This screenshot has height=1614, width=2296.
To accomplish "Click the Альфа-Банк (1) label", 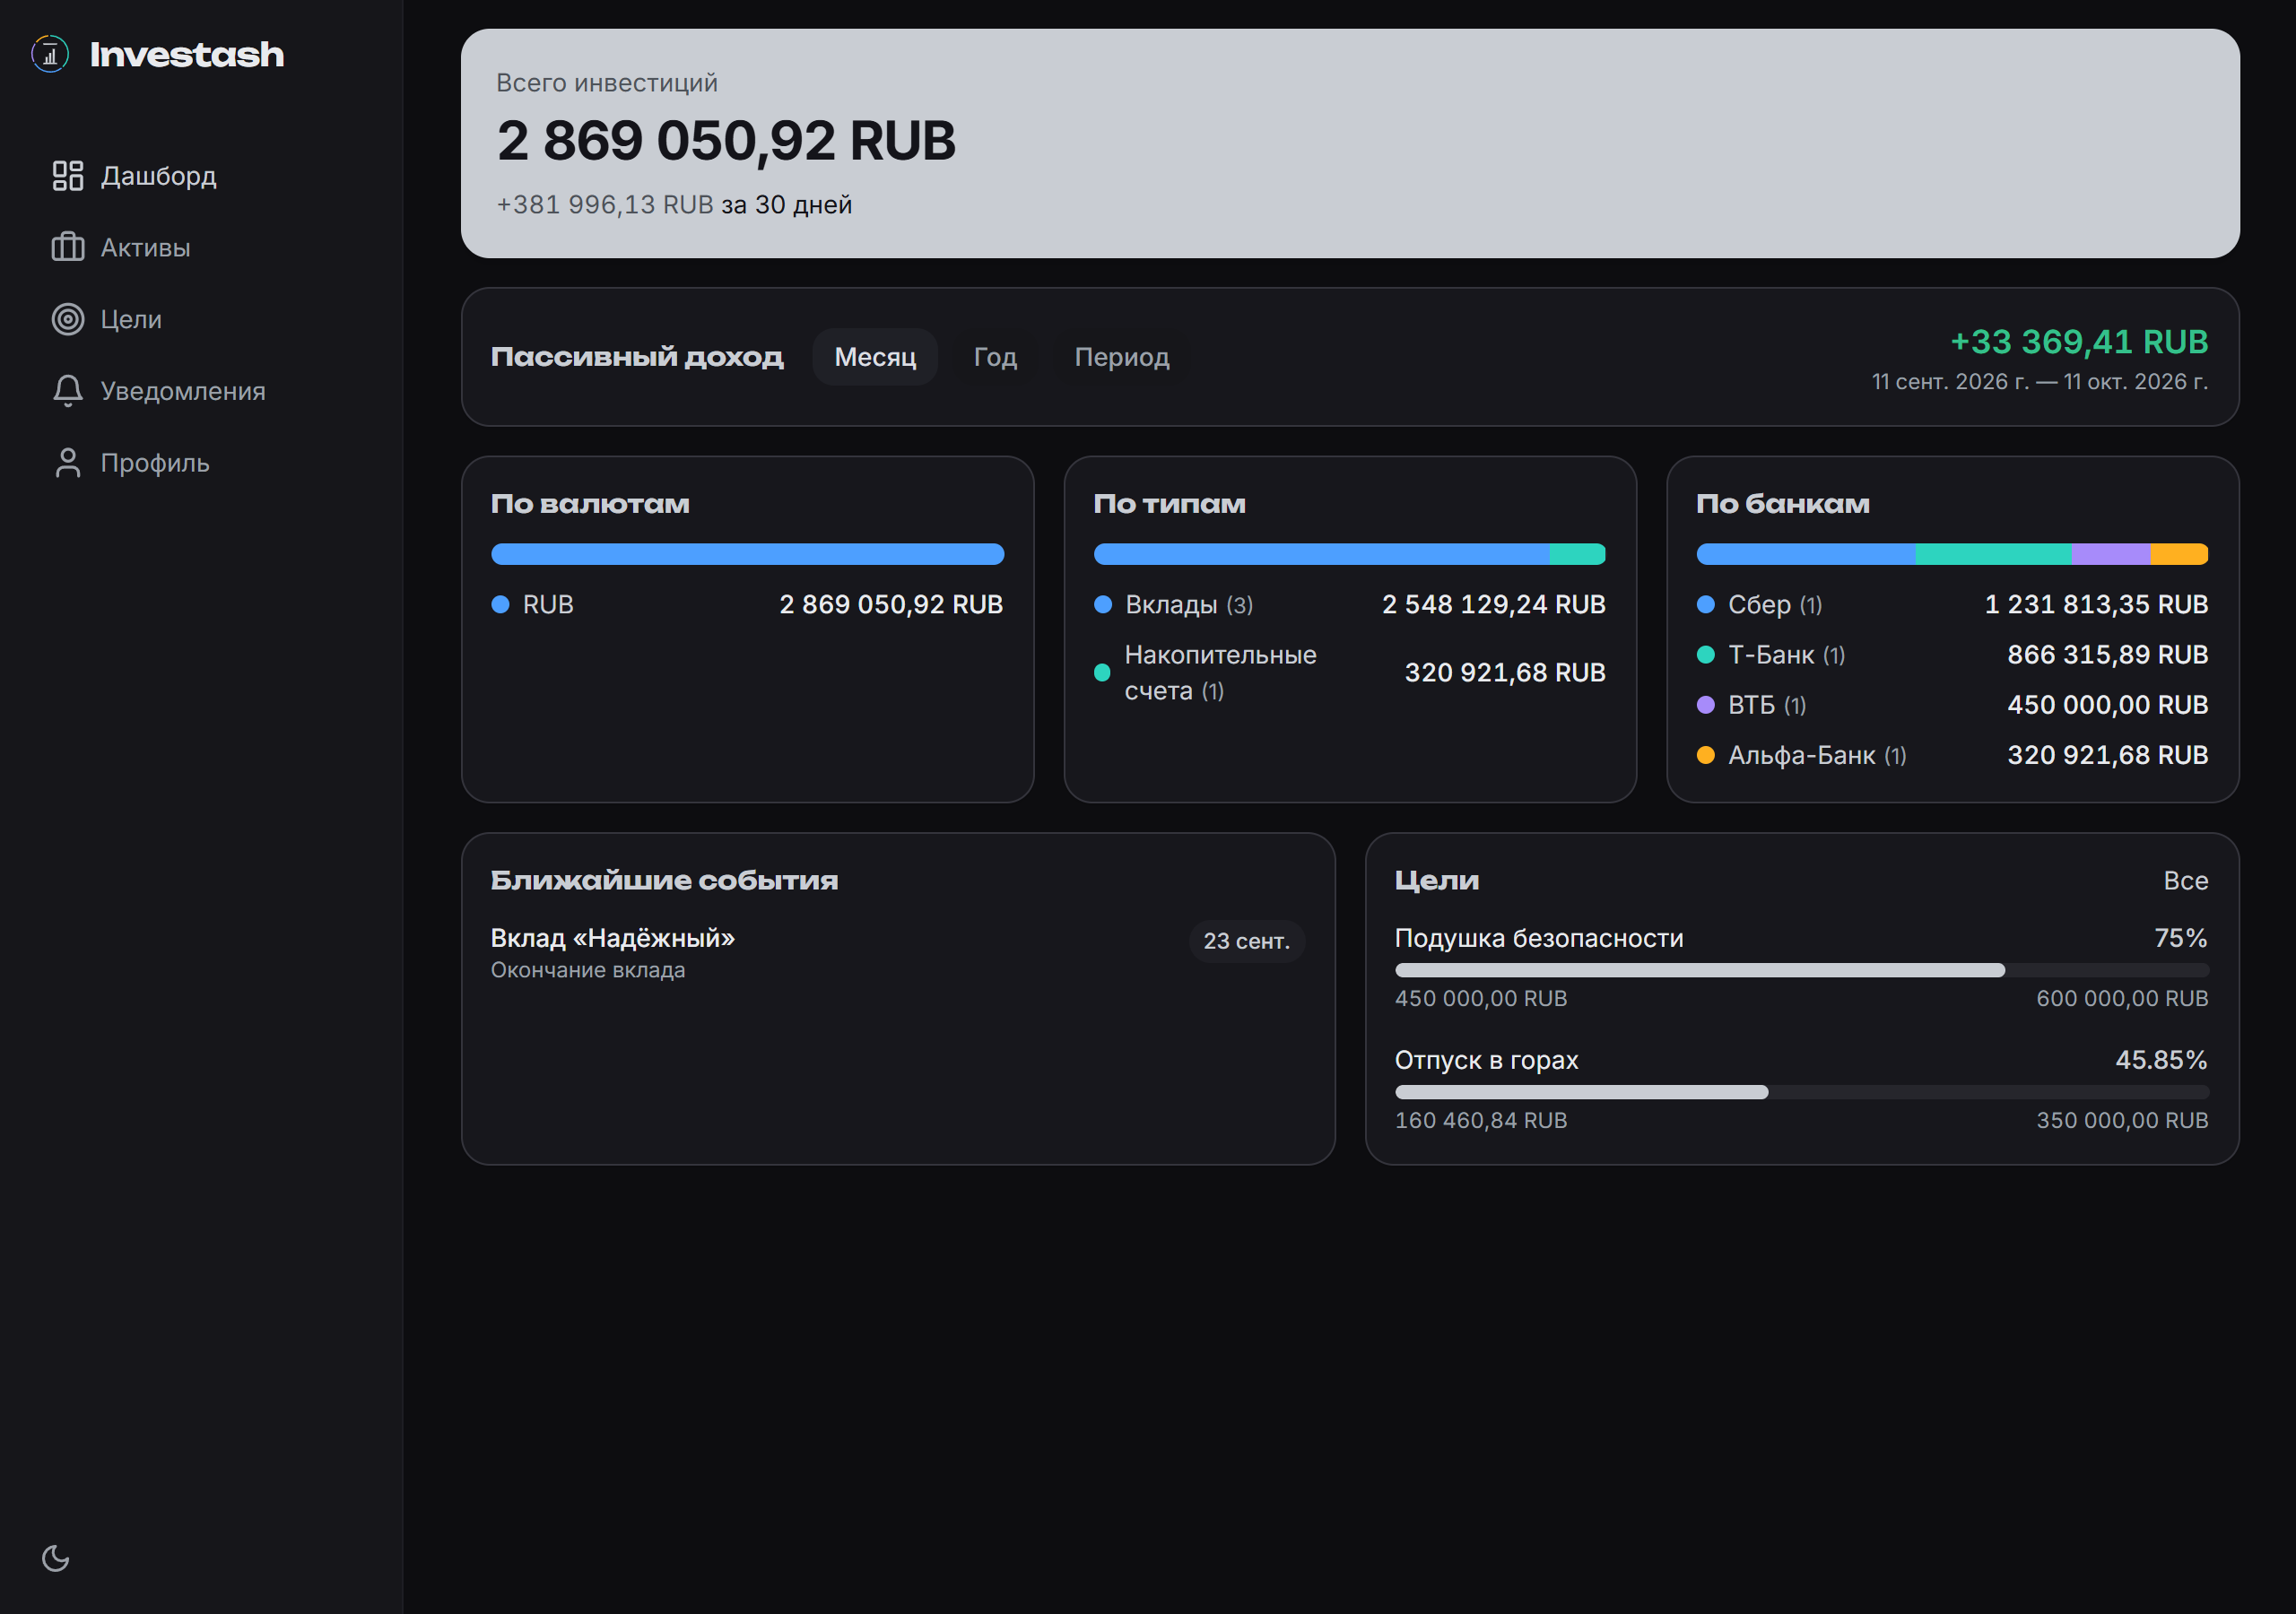I will pyautogui.click(x=1817, y=755).
